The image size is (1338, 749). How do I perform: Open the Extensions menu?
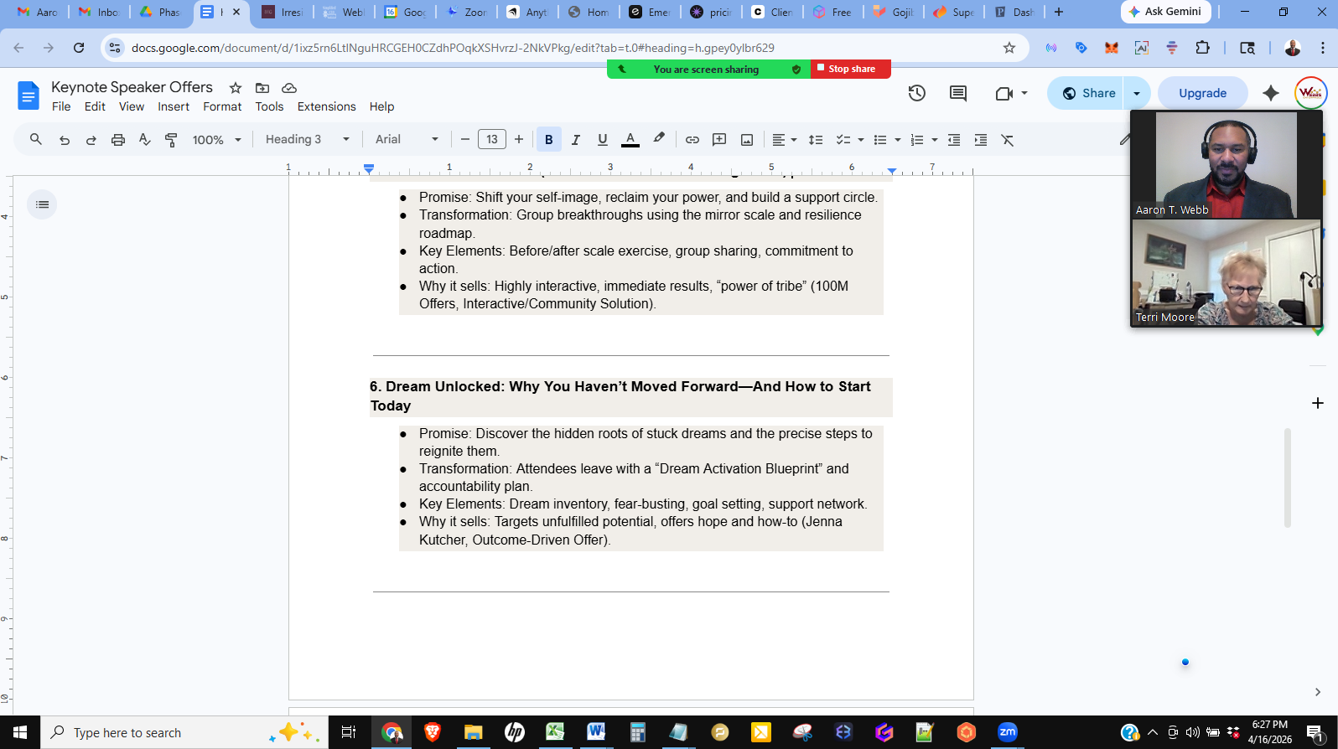[326, 106]
